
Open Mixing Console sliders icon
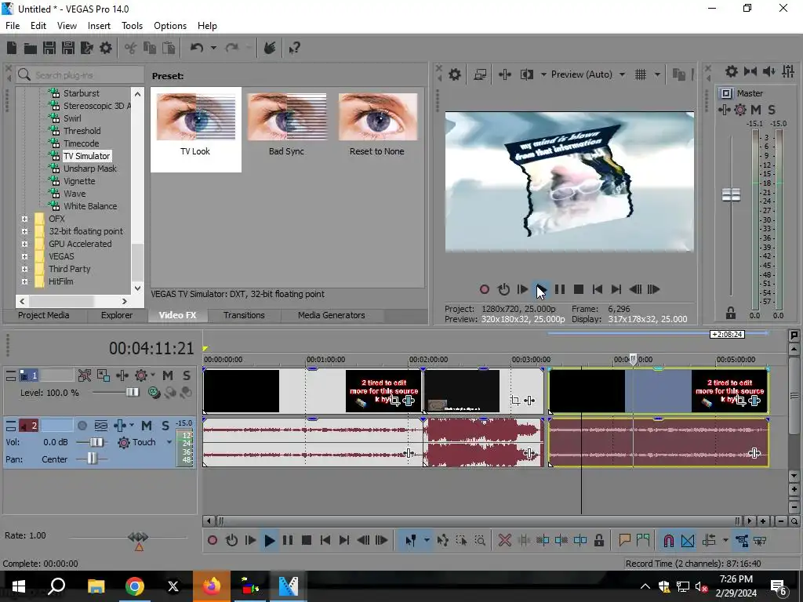[788, 71]
